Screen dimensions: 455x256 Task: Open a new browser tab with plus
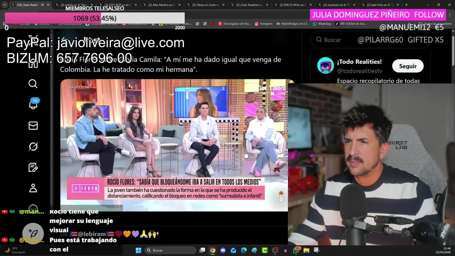click(x=406, y=5)
